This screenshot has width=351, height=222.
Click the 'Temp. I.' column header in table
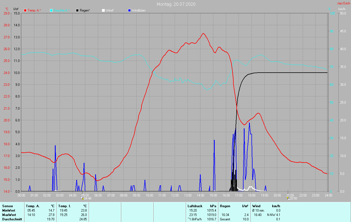tap(64, 206)
